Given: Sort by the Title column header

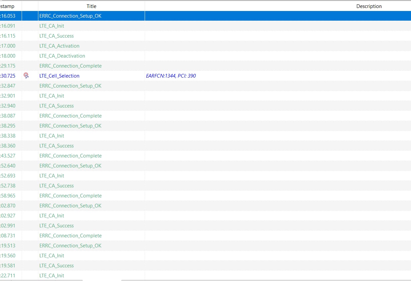Looking at the screenshot, I should pos(91,6).
